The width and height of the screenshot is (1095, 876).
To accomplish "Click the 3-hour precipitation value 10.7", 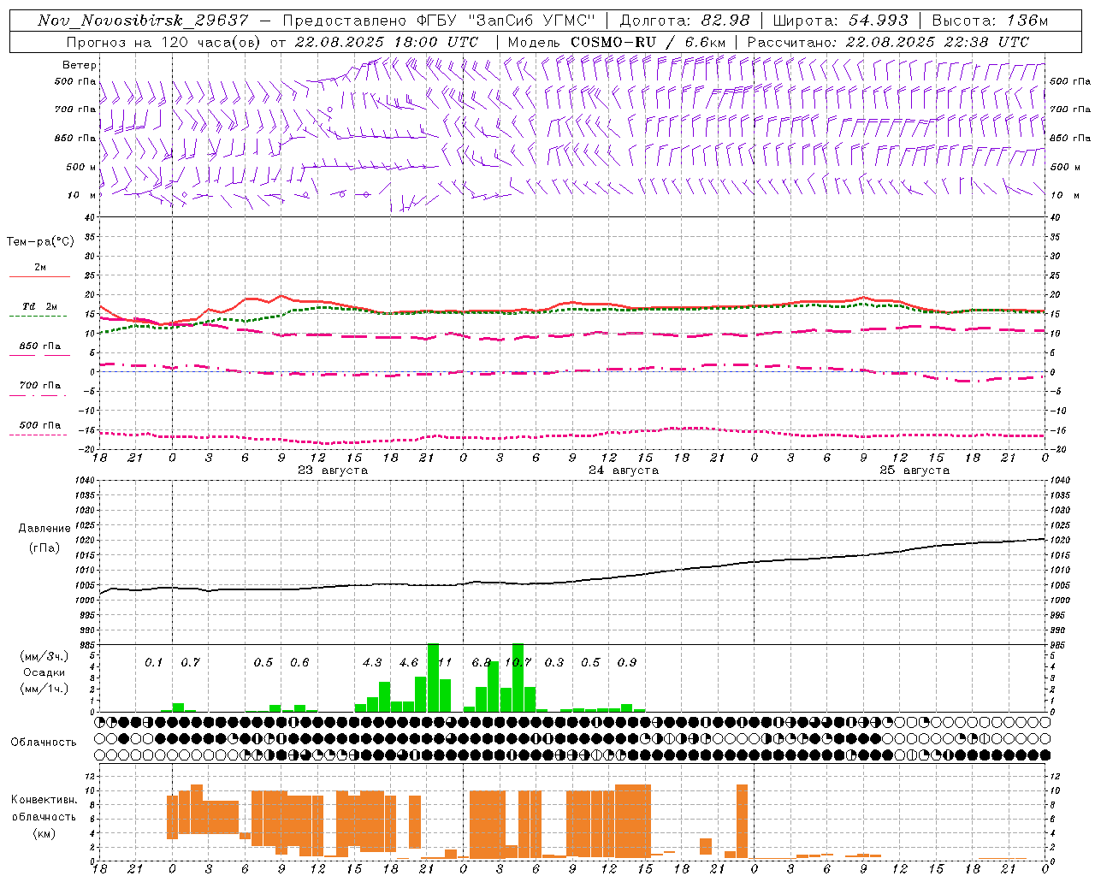I will coord(518,662).
